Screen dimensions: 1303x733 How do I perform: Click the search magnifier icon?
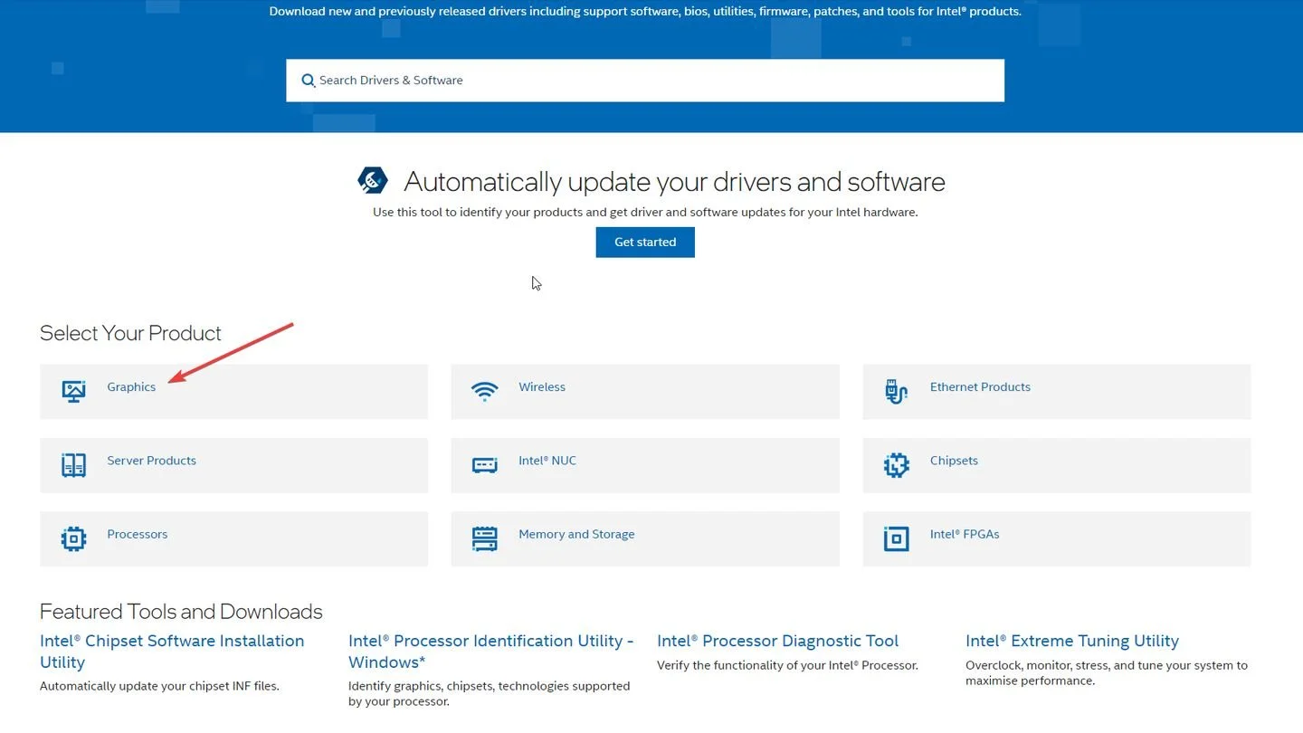click(309, 81)
